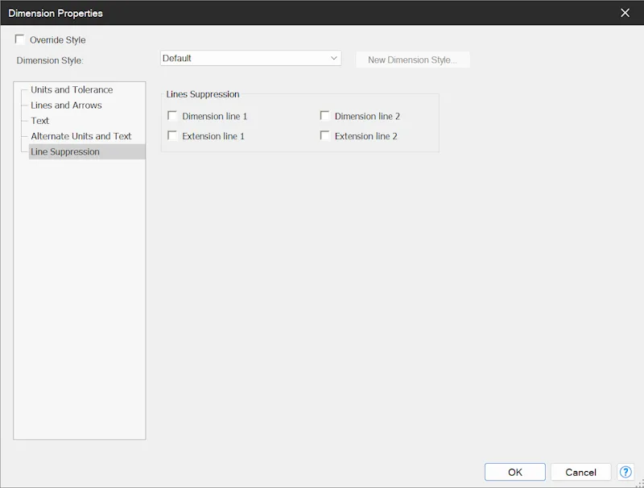This screenshot has width=644, height=488.
Task: Check the Dimension line 1 box
Action: [172, 116]
